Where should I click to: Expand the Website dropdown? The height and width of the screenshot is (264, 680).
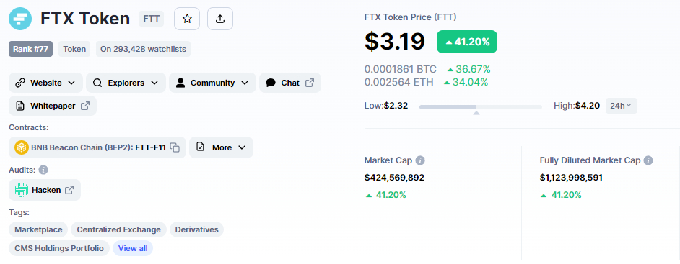46,83
